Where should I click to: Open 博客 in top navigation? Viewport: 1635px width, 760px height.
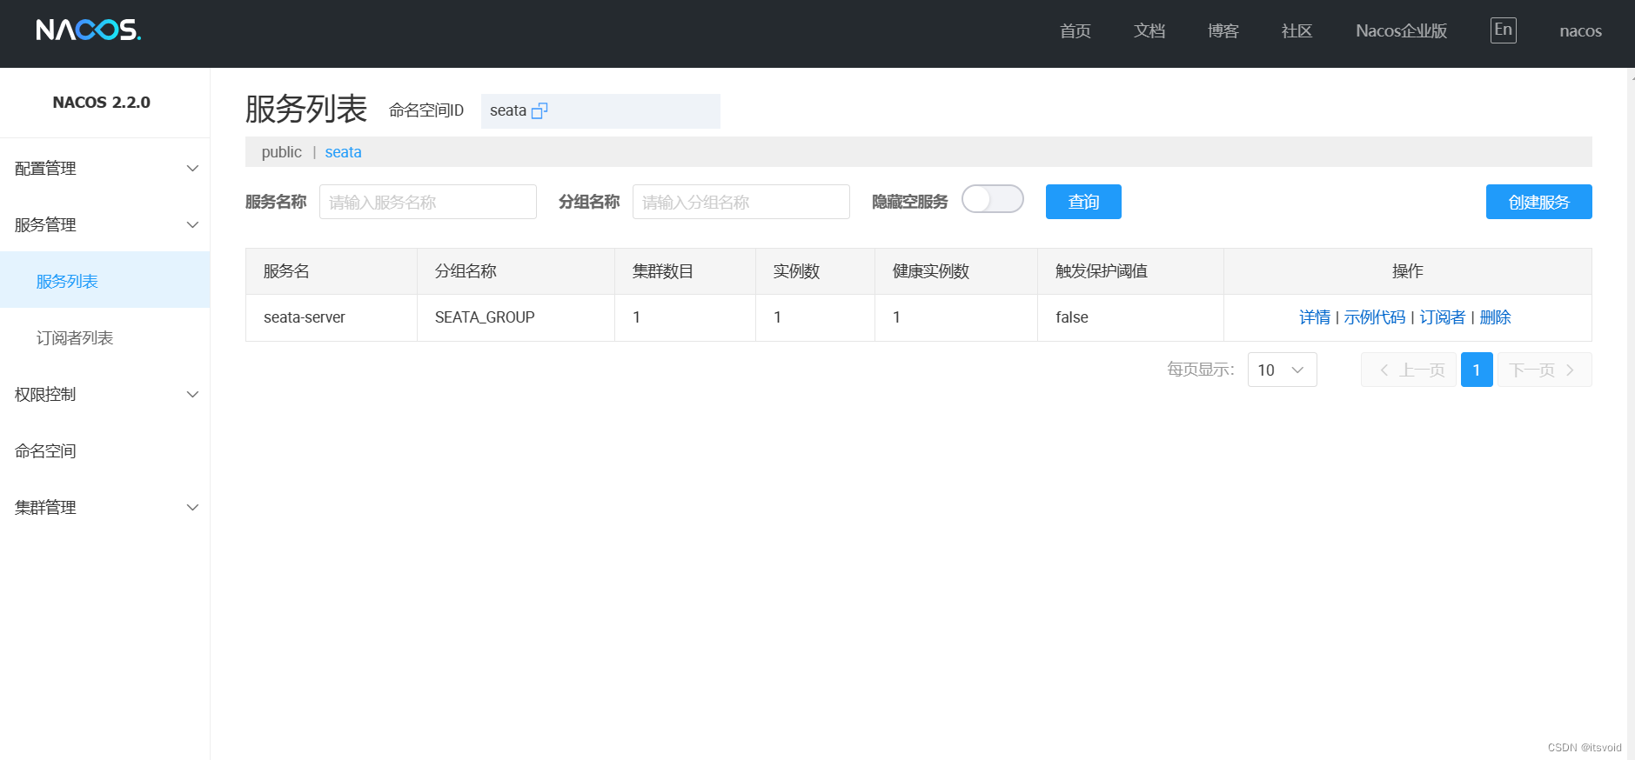click(1223, 31)
